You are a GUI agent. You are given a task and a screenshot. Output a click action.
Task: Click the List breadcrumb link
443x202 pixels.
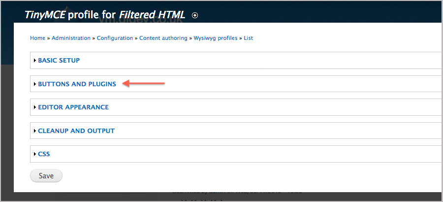(x=249, y=38)
